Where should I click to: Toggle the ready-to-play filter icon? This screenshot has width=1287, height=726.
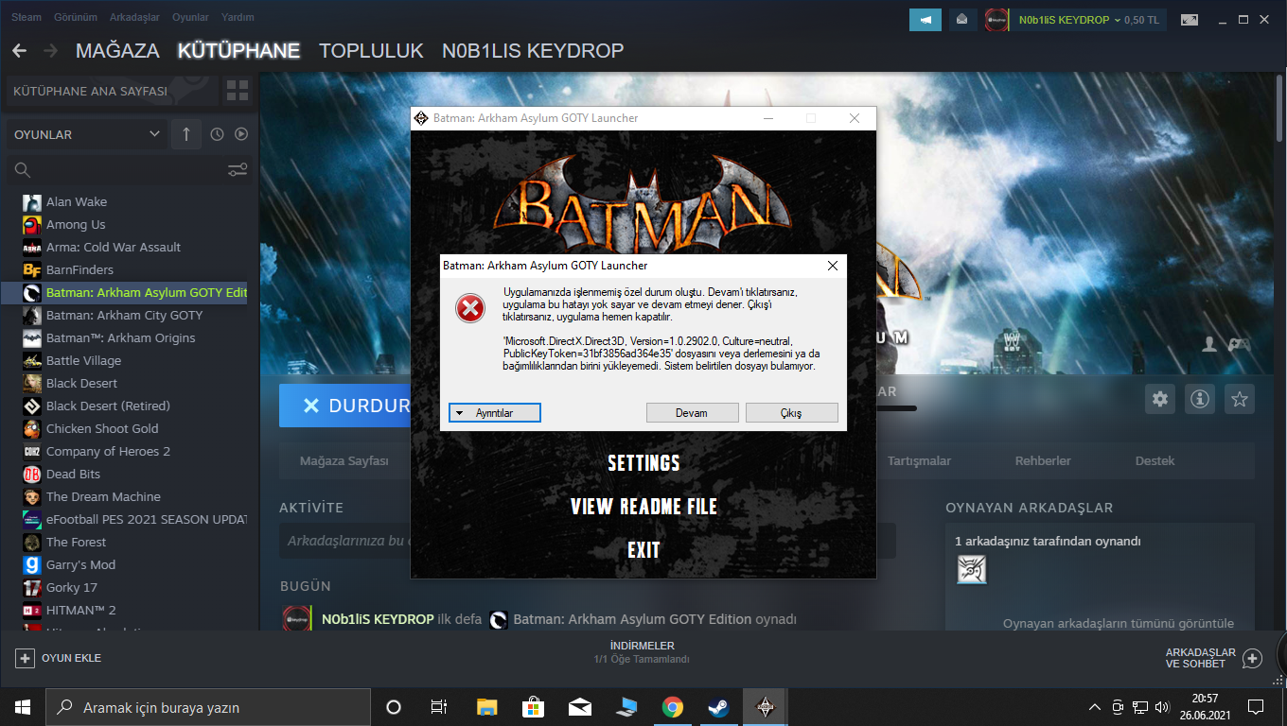click(x=241, y=134)
